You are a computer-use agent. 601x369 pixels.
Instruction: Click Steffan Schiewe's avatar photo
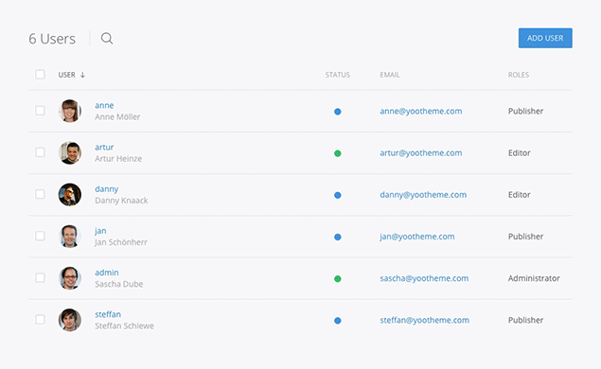(x=70, y=320)
